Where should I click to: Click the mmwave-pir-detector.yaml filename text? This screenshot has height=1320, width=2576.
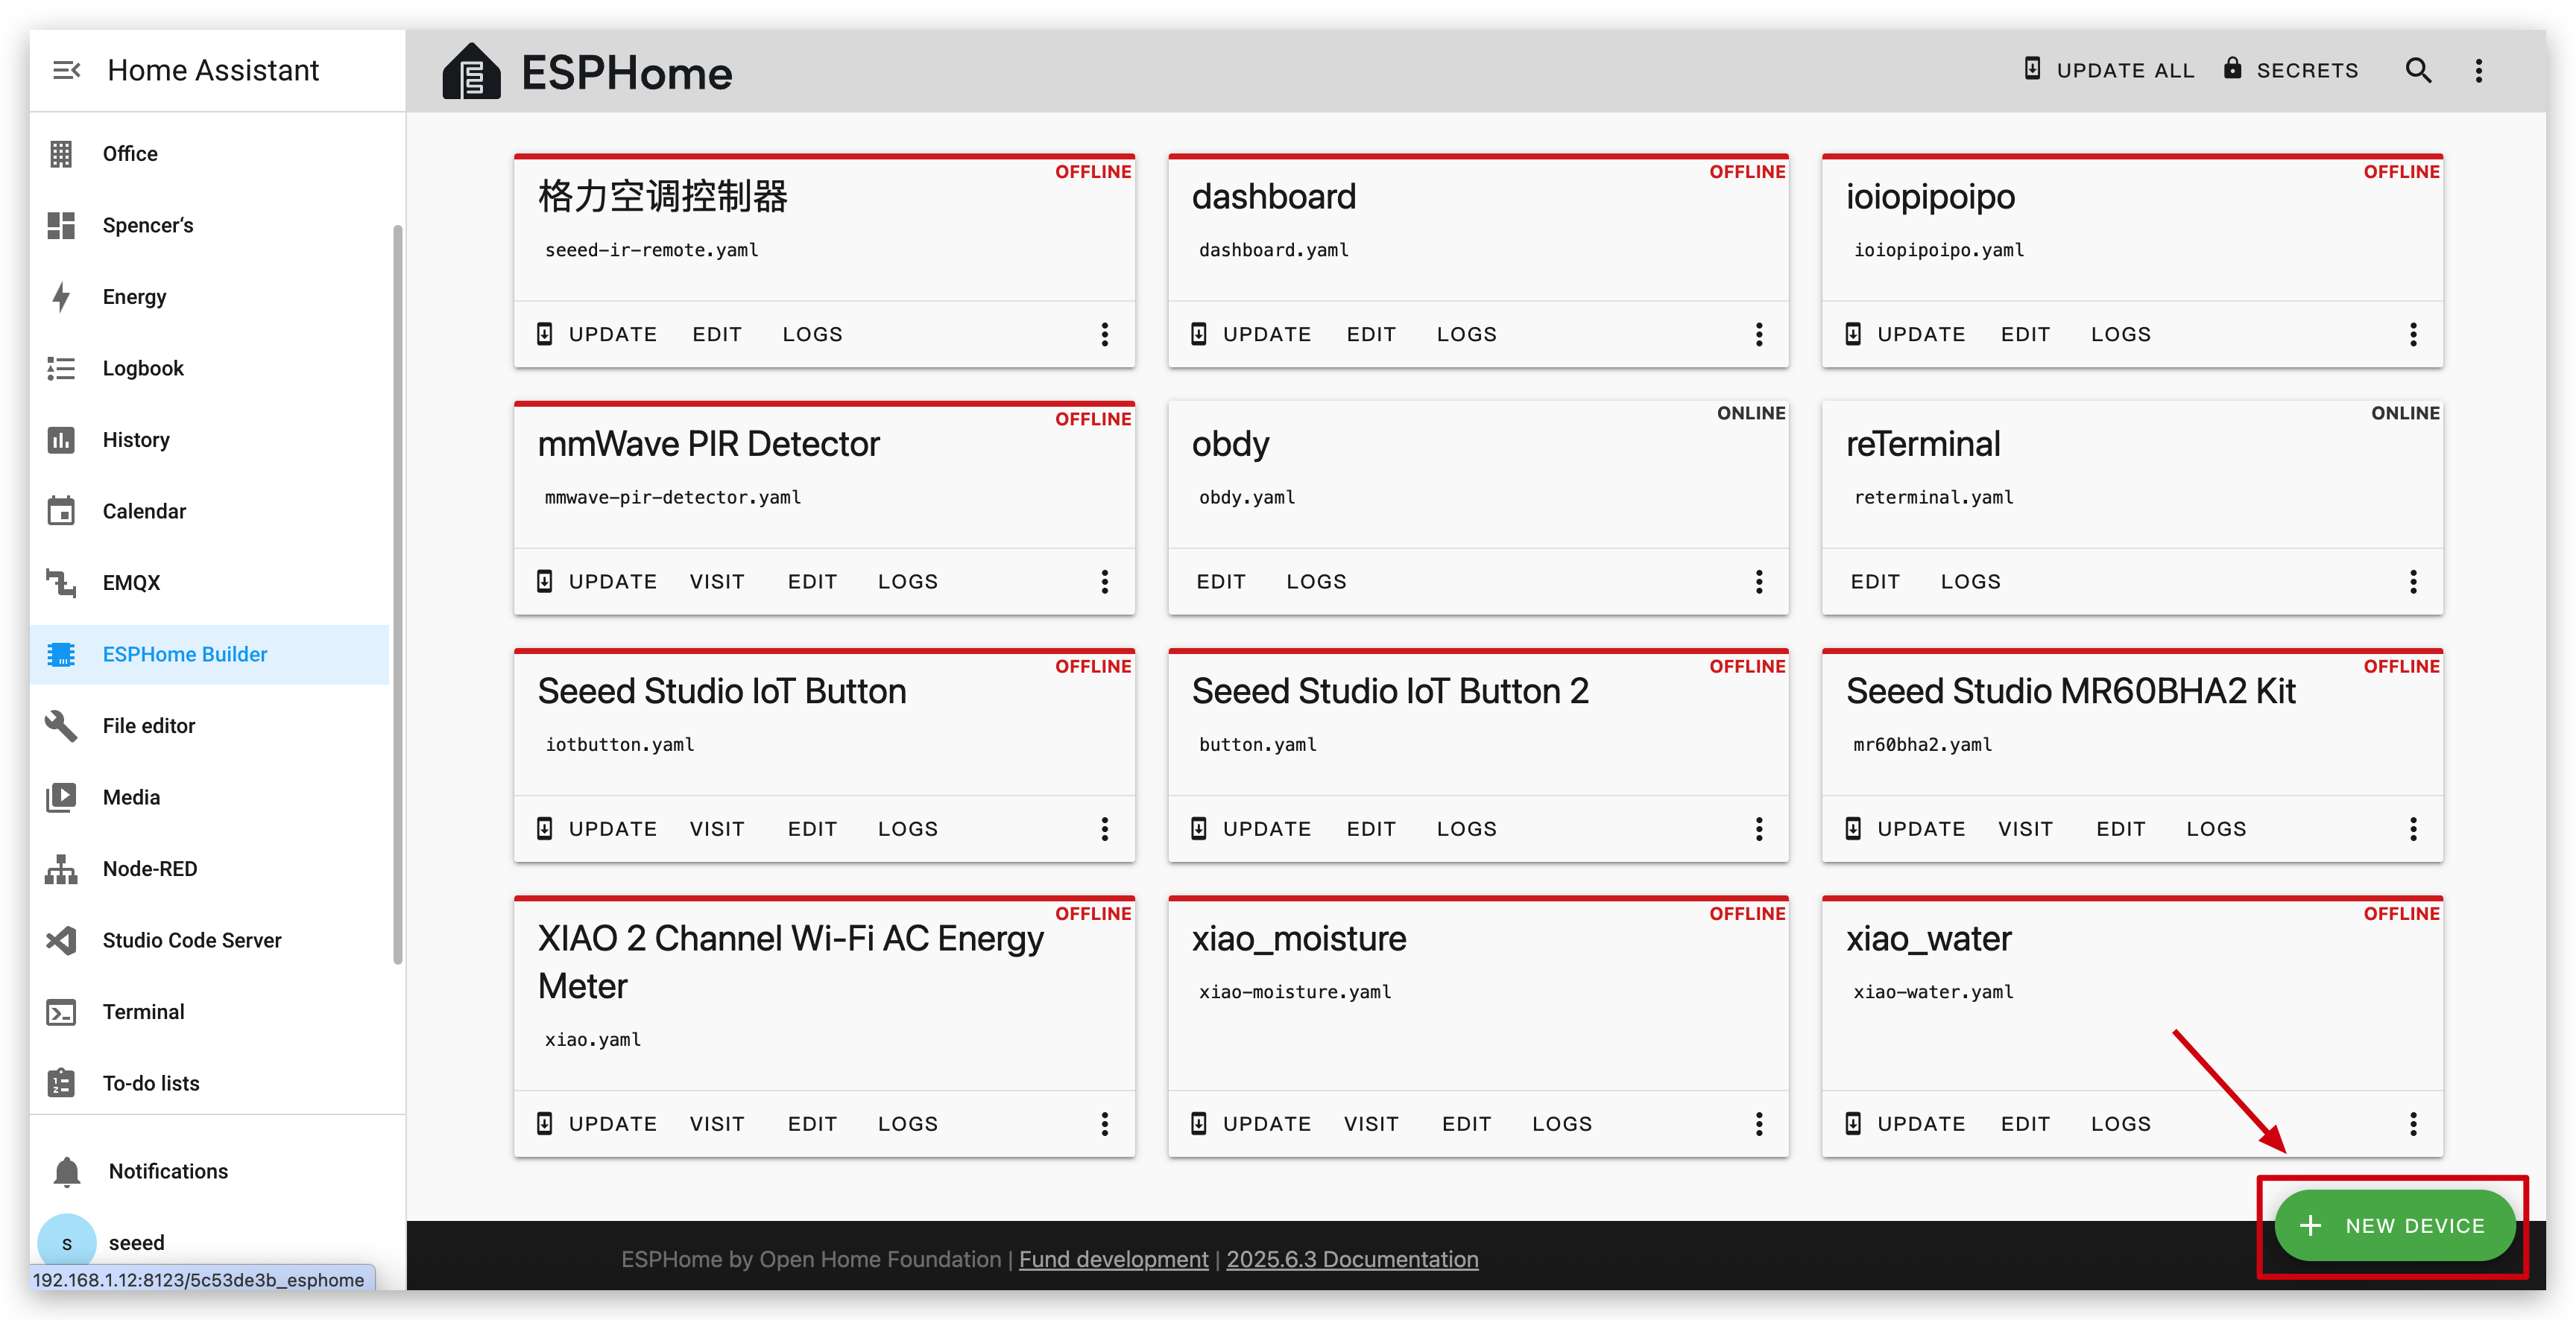tap(672, 497)
